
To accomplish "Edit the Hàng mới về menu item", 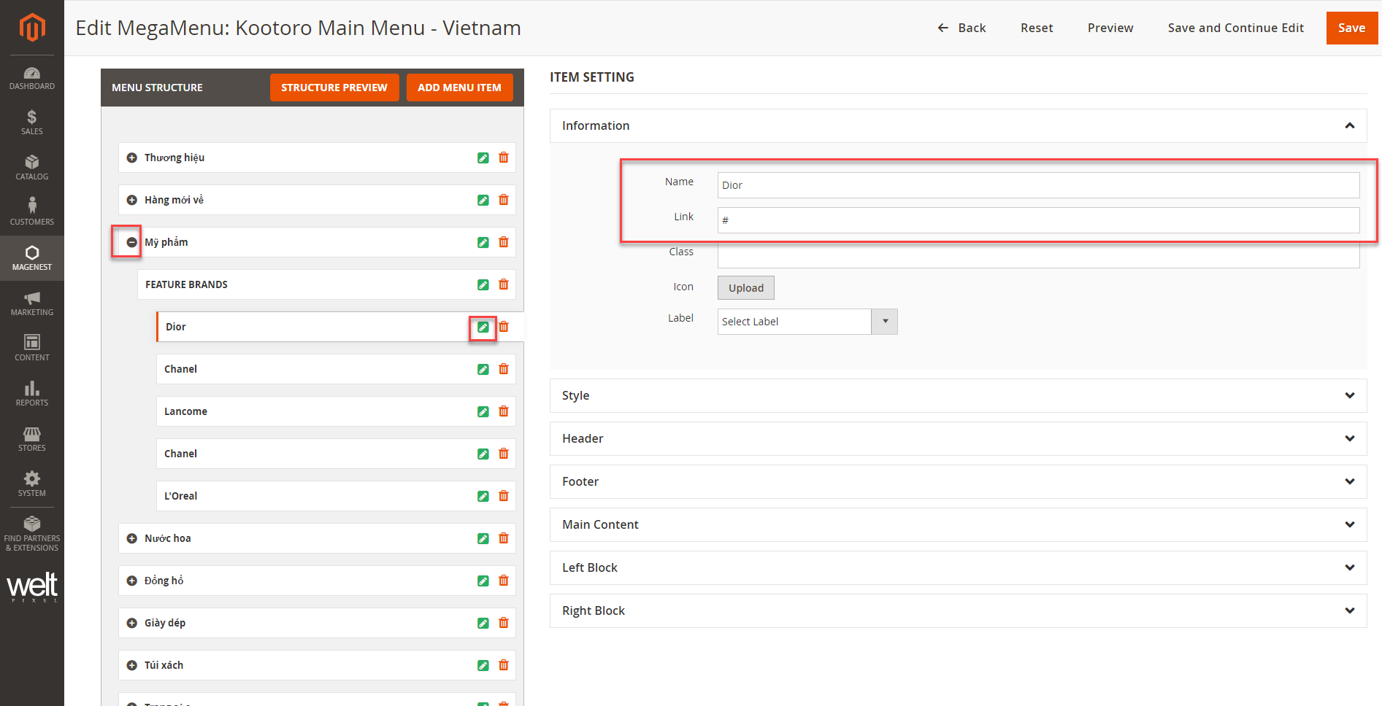I will point(483,200).
